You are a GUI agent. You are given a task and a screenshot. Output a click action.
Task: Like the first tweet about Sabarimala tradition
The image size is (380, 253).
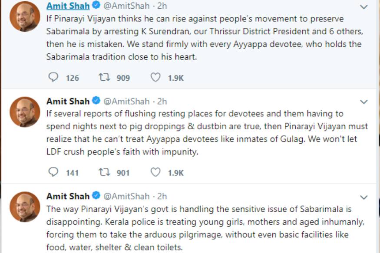click(x=155, y=78)
